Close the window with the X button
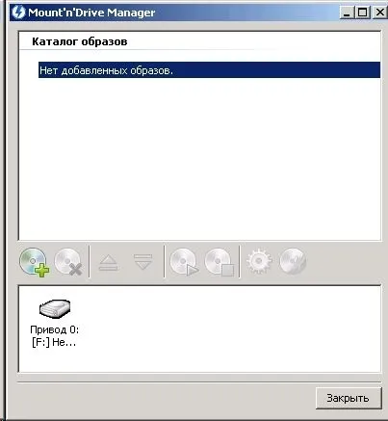The height and width of the screenshot is (421, 388). pyautogui.click(x=380, y=13)
